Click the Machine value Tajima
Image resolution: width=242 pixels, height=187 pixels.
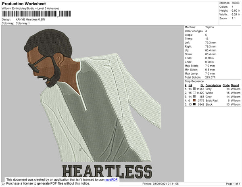(x=209, y=27)
